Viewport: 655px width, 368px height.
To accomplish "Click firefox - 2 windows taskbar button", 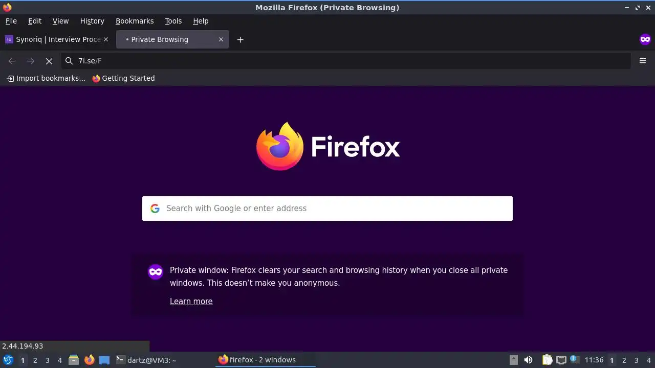I will pos(266,360).
